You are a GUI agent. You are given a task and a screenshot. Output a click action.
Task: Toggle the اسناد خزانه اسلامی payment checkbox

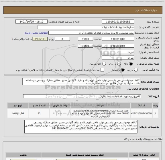click(x=102, y=70)
